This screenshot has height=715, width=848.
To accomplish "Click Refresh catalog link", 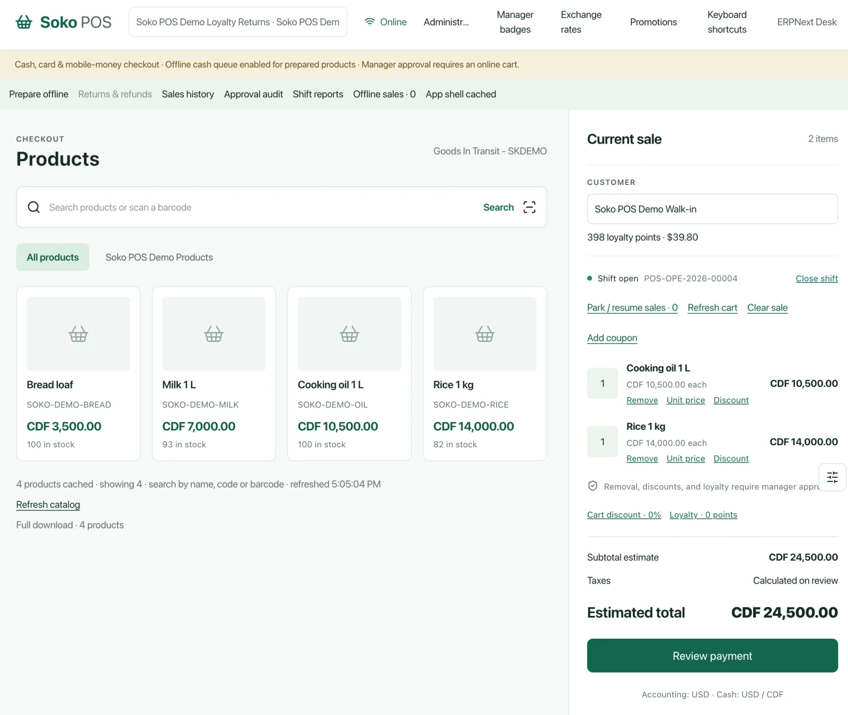I will (x=48, y=505).
